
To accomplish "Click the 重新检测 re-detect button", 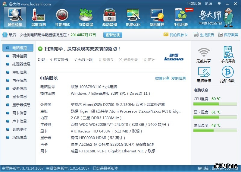I will 113,35.
